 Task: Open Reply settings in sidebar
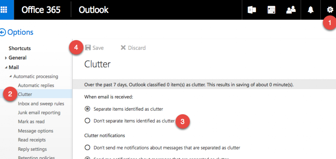pyautogui.click(x=32, y=149)
